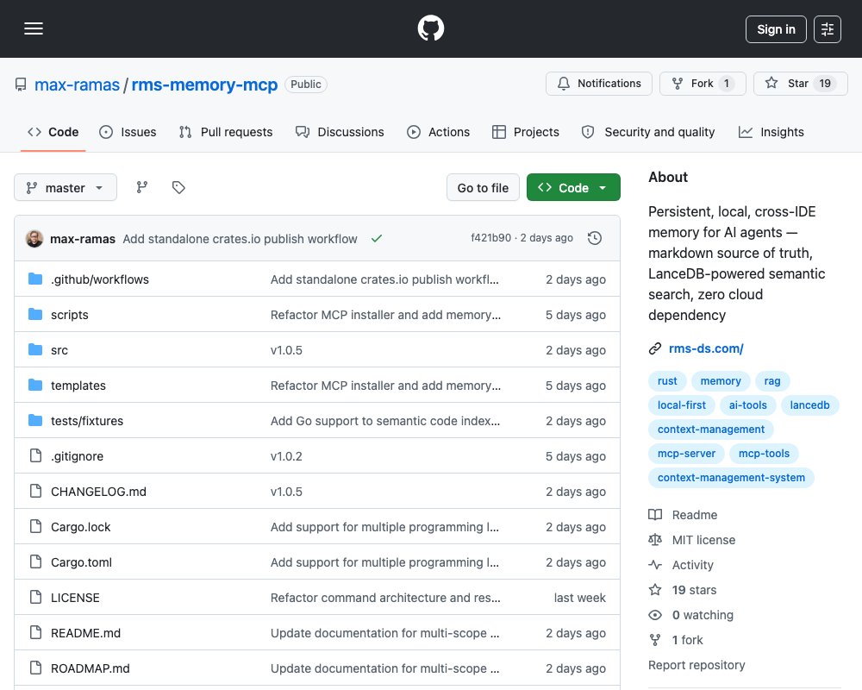Select the lancedb topic tag
862x690 pixels.
[809, 405]
